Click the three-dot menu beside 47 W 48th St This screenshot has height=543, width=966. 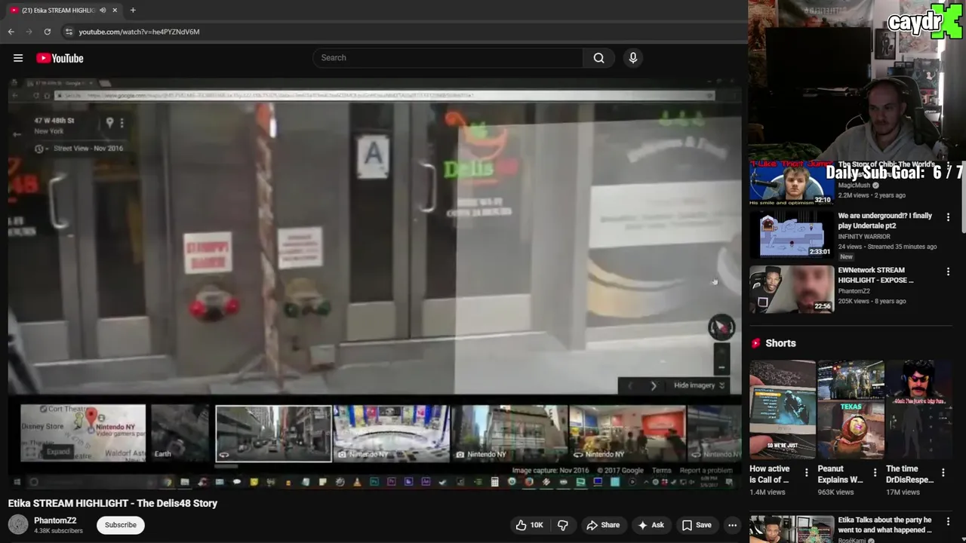(x=122, y=122)
